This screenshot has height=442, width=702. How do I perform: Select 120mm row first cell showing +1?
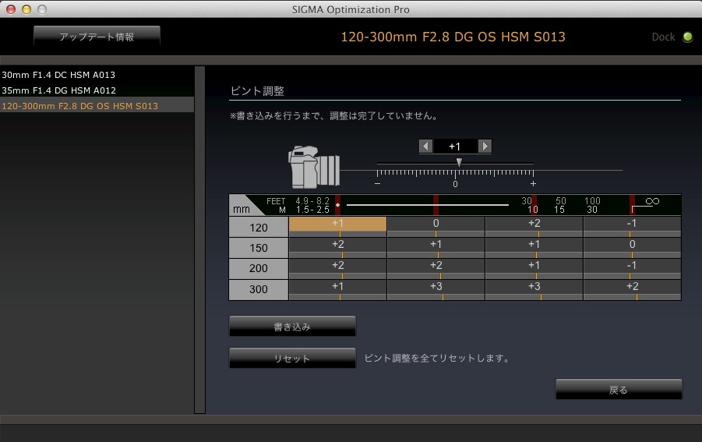tap(337, 227)
